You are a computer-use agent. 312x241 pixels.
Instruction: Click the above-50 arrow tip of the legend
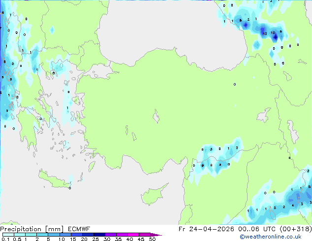point(156,235)
